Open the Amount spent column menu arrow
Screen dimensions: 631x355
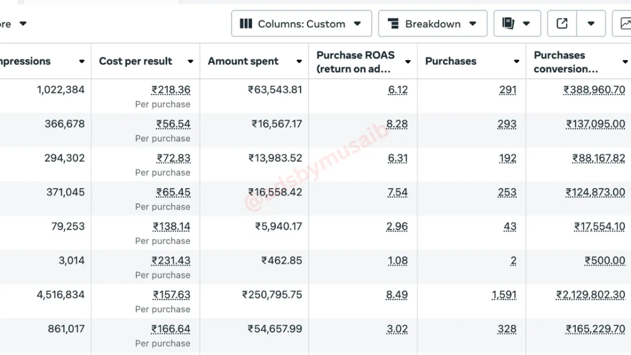pos(299,62)
